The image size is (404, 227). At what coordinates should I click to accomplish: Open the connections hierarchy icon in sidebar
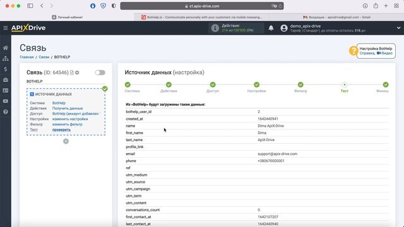tap(6, 59)
